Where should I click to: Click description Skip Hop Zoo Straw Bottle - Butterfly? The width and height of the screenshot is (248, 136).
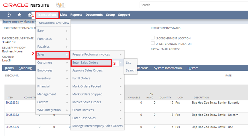coord(215,103)
